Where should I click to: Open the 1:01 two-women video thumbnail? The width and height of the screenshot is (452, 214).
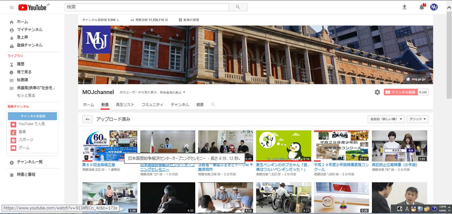coord(399,146)
